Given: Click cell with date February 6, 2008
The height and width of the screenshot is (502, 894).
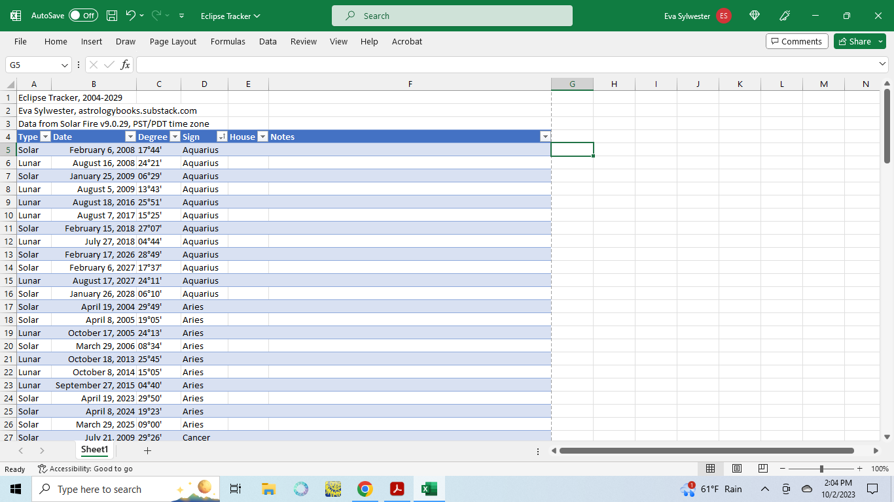Looking at the screenshot, I should coord(94,150).
